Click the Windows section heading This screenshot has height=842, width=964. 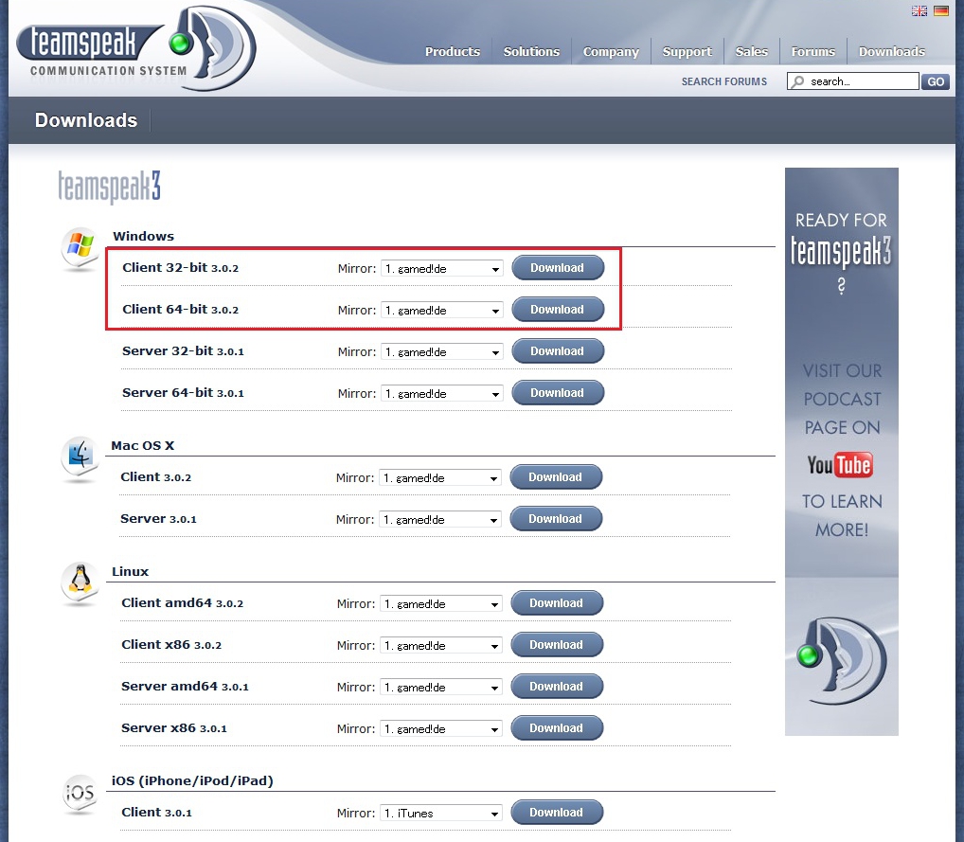coord(143,236)
